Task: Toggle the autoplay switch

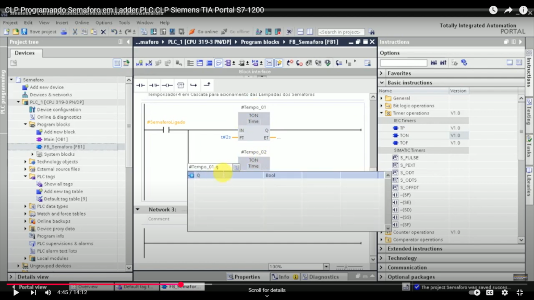Action: point(475,293)
